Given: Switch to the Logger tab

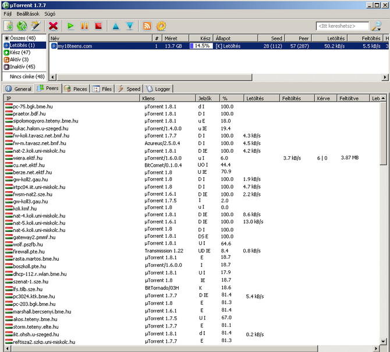Looking at the screenshot, I should [x=158, y=89].
